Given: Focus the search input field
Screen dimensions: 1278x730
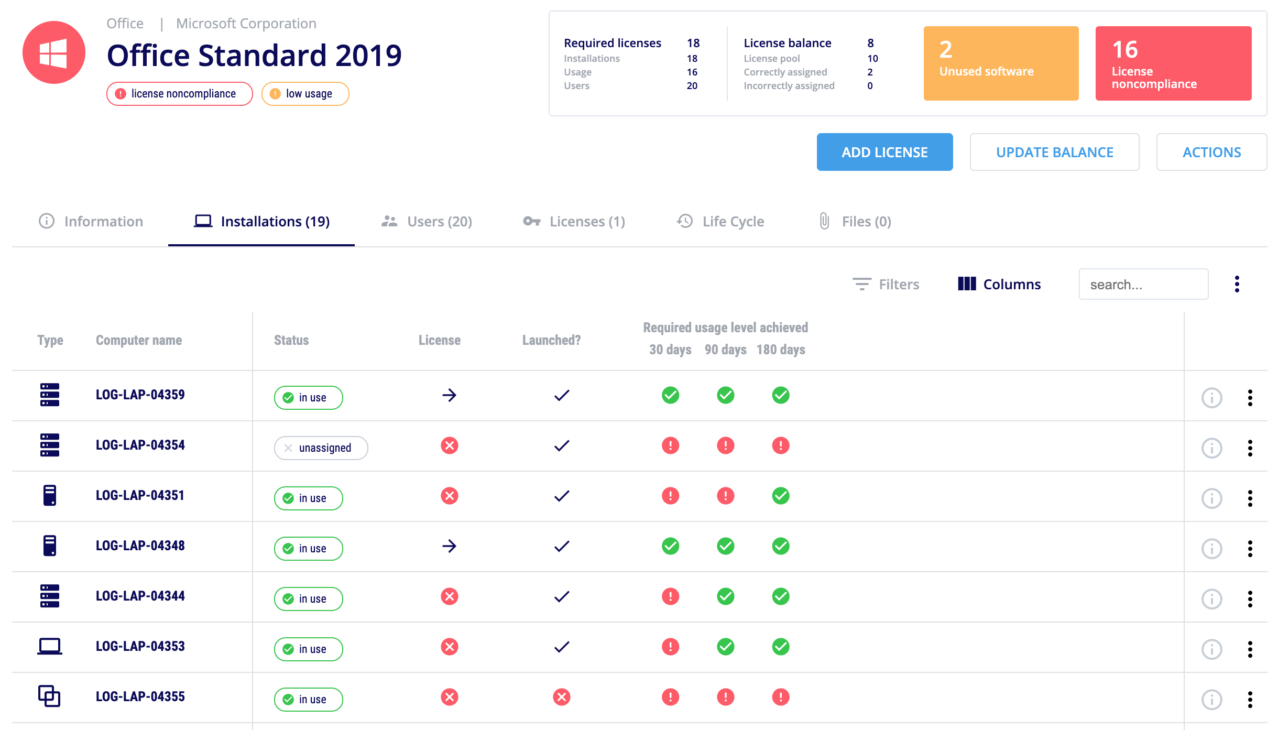Looking at the screenshot, I should click(1143, 284).
